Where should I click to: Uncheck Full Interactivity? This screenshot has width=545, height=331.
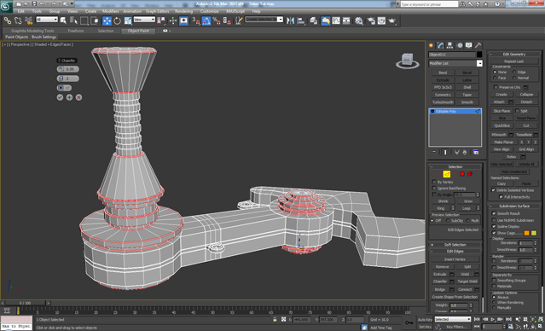click(x=501, y=197)
